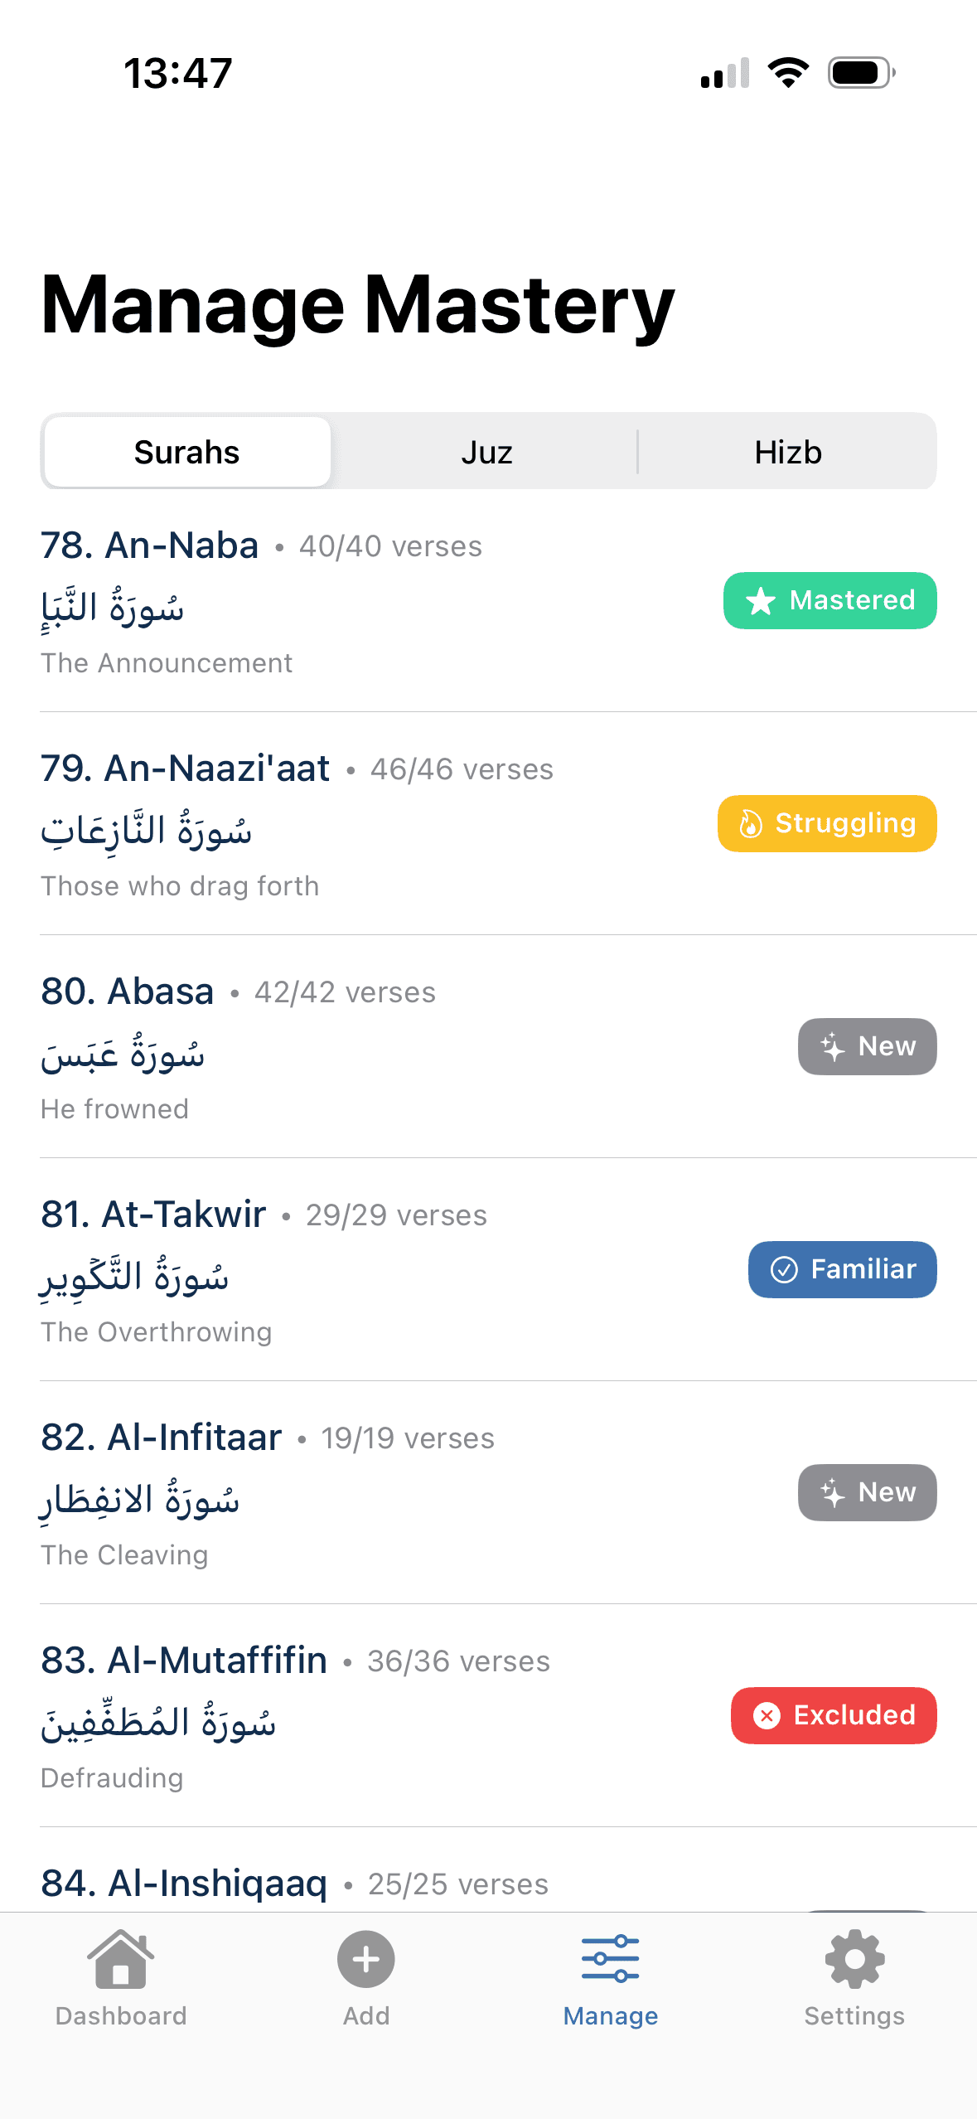Tap the 84. Al-Inshiqaaq surah entry
The width and height of the screenshot is (977, 2119).
[185, 1884]
